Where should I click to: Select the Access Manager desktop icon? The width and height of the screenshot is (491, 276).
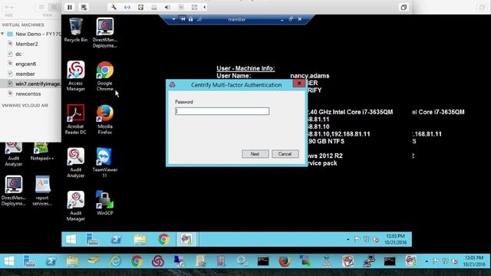[76, 76]
